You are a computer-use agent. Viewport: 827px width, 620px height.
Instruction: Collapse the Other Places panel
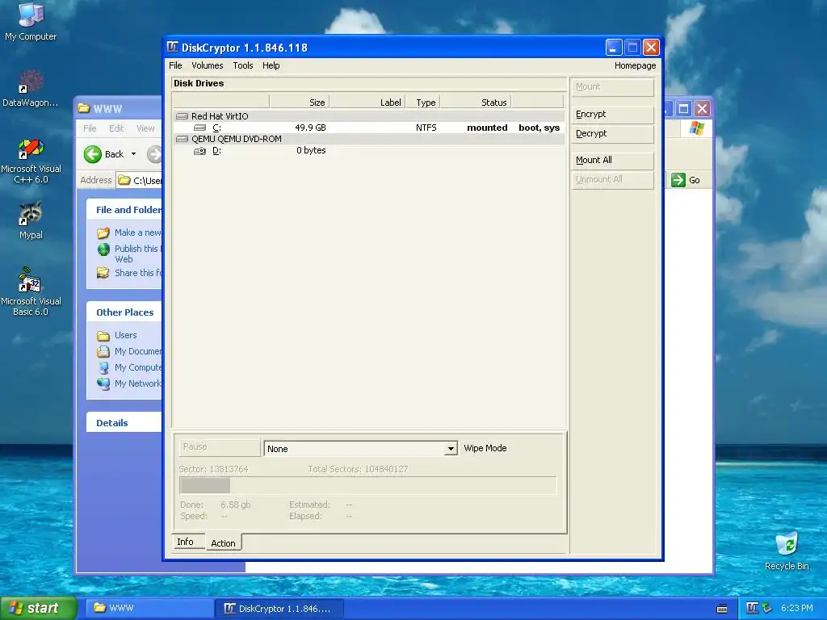(124, 312)
